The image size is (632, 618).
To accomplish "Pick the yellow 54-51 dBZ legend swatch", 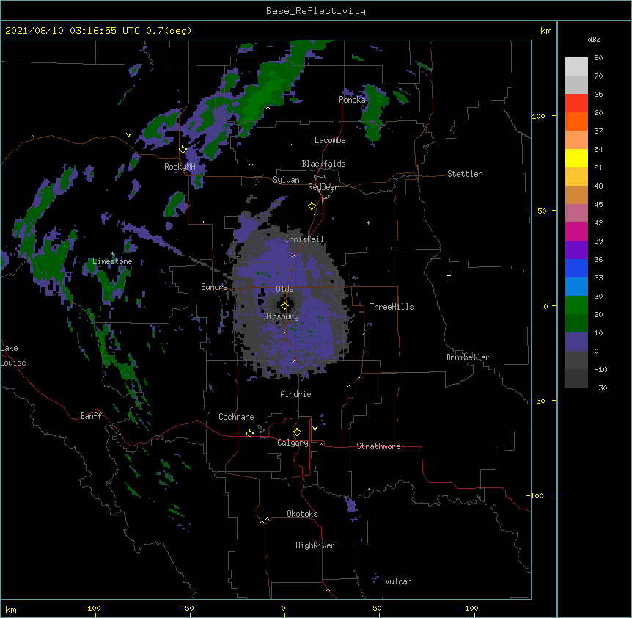I will [576, 158].
